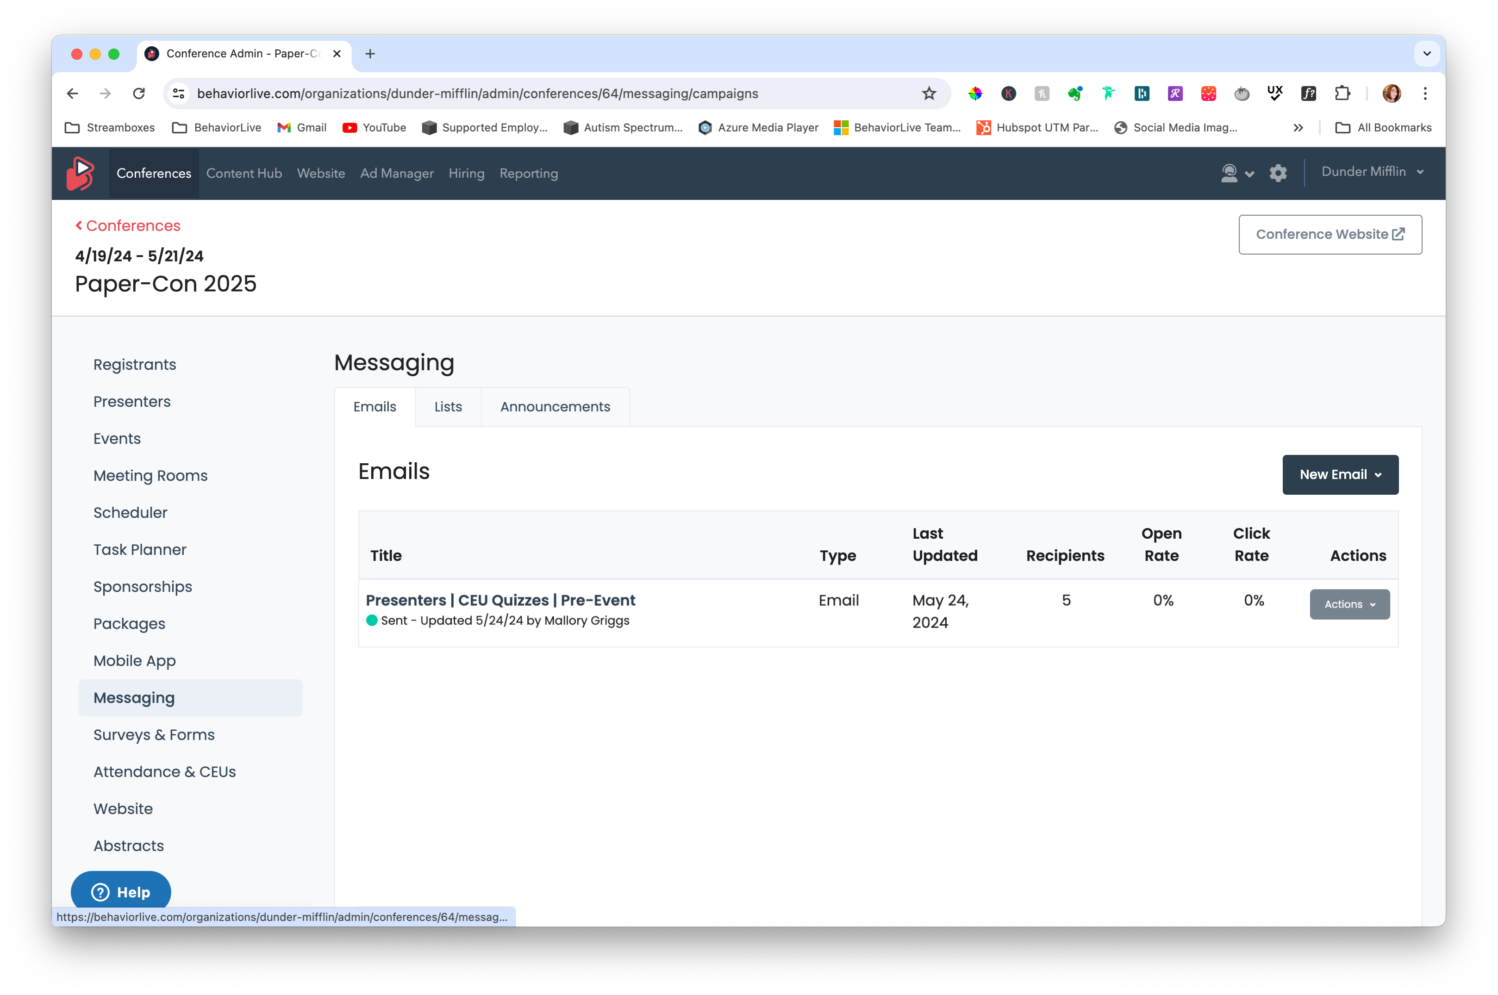Reload the page using refresh icon
This screenshot has height=995, width=1498.
138,93
